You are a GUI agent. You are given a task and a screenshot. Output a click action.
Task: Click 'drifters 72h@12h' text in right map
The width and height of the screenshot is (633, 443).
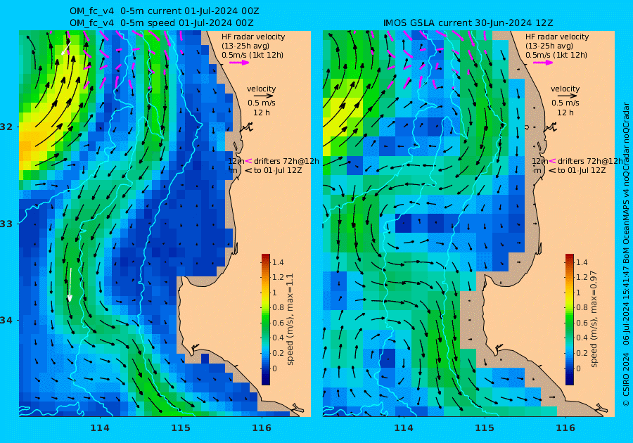tap(590, 162)
